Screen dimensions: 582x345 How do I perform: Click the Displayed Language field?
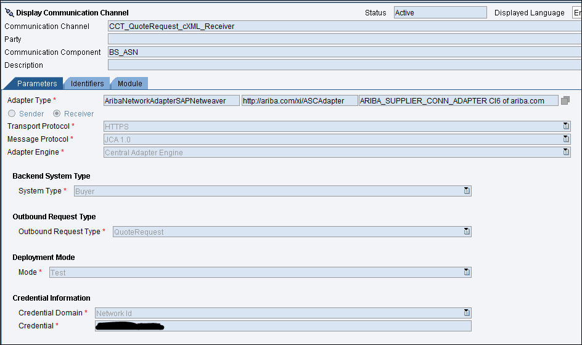(577, 12)
